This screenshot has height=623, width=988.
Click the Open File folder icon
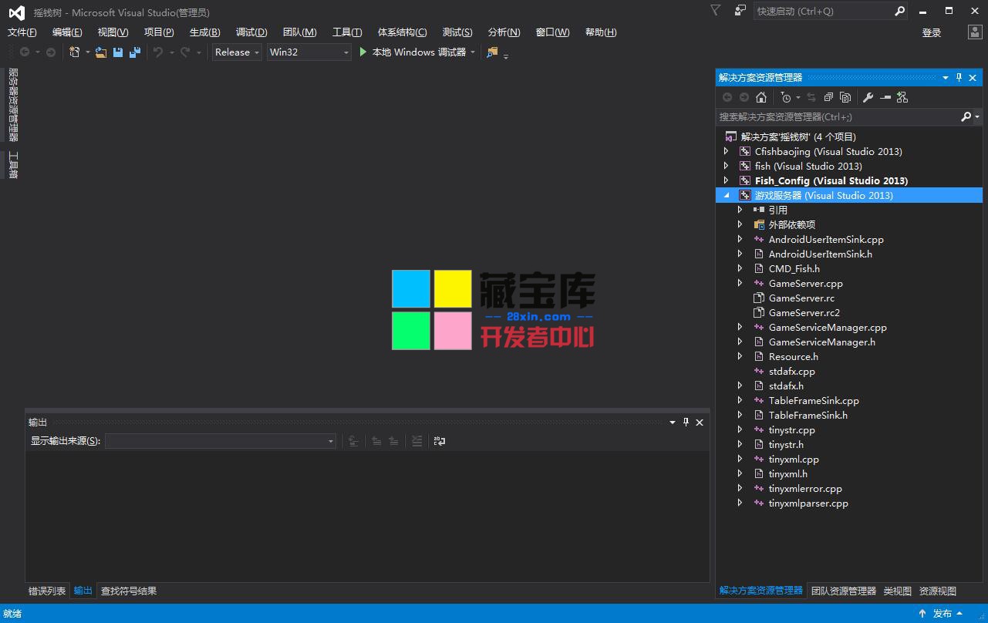pyautogui.click(x=101, y=52)
